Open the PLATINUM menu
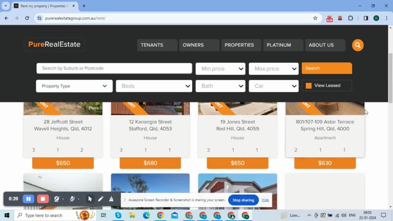 tap(283, 45)
